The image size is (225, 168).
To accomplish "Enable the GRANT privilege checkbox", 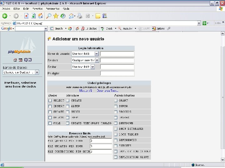I will [x=116, y=100].
